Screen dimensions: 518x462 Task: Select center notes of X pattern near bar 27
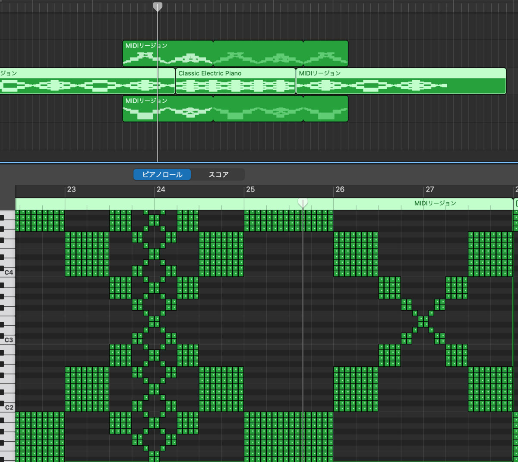tap(423, 321)
